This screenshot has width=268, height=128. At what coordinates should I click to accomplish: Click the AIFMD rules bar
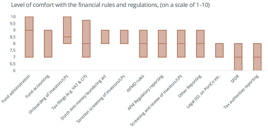(x=143, y=43)
